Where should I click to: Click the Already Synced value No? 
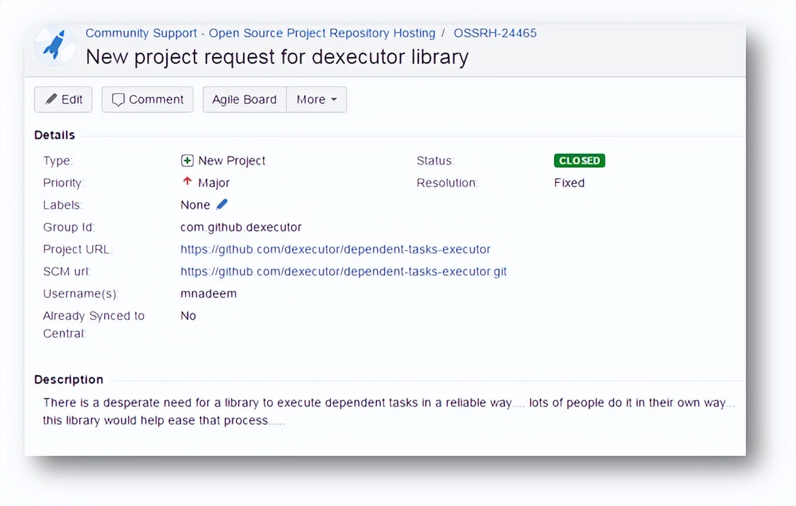tap(188, 316)
